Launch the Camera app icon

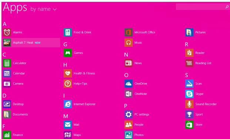point(7,84)
